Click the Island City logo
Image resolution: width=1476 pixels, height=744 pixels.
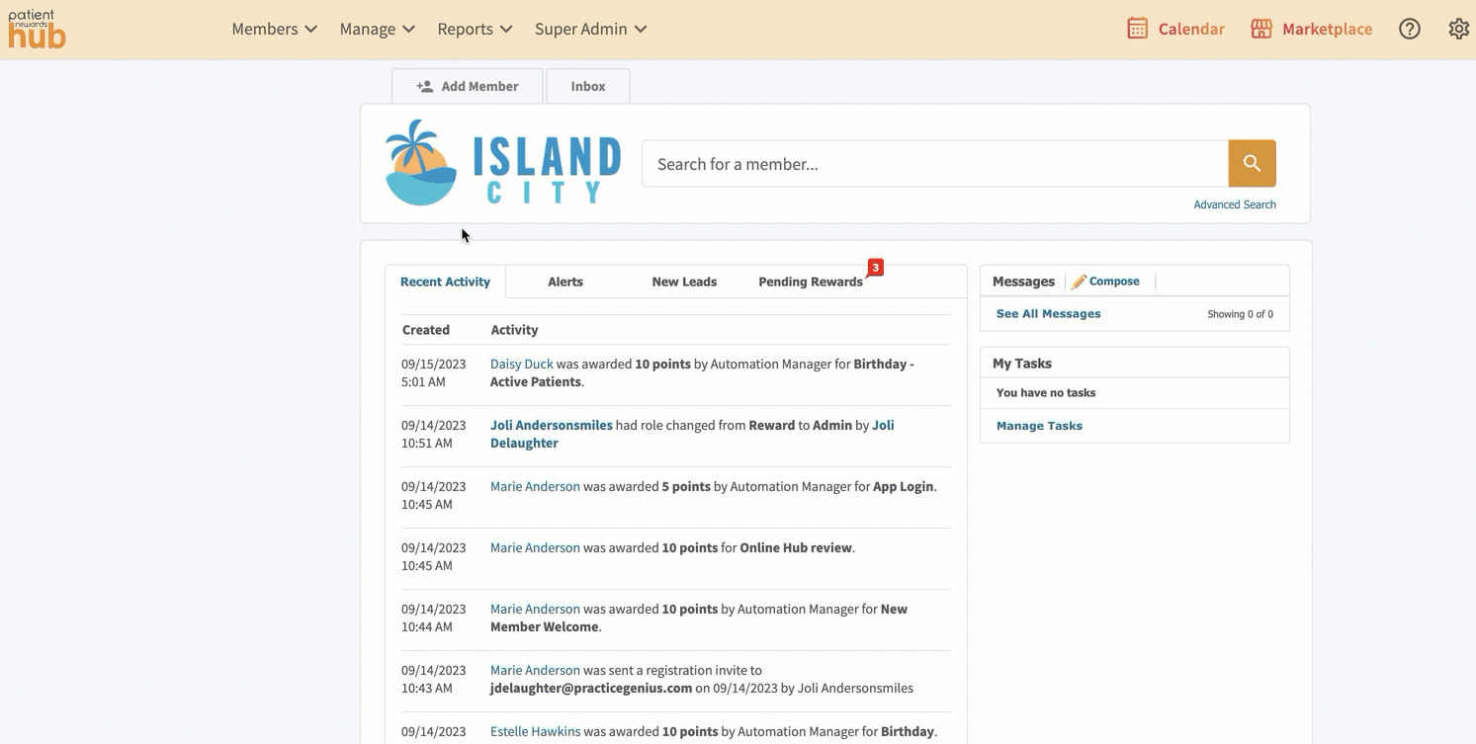click(x=503, y=163)
